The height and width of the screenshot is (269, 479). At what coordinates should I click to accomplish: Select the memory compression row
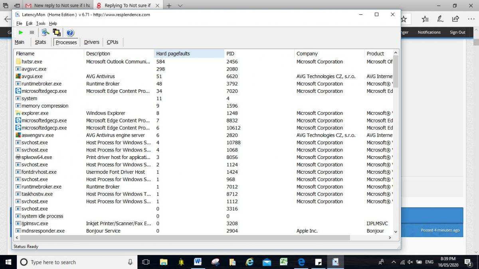tap(204, 106)
